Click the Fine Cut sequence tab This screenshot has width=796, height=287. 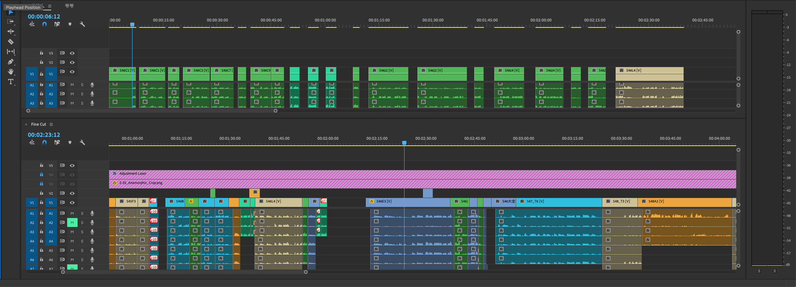point(39,124)
